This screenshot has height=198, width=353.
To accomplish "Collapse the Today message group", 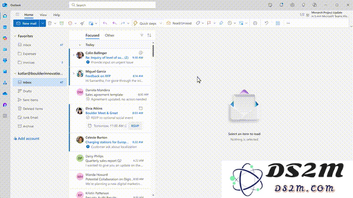I will point(80,45).
